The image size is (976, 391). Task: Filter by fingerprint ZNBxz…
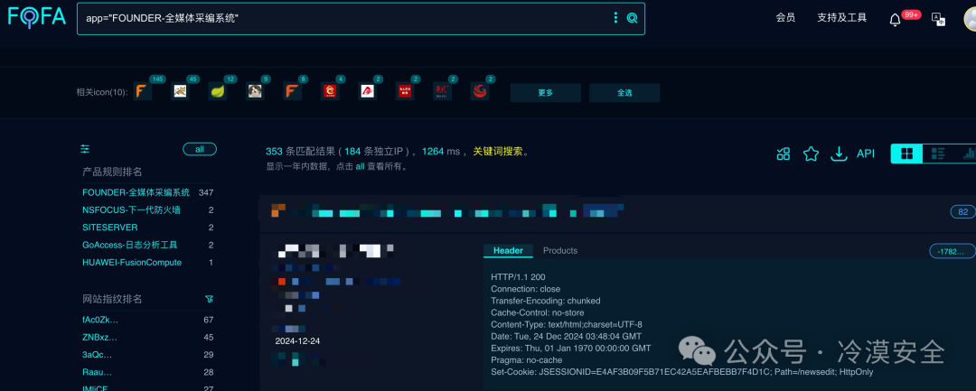point(99,338)
